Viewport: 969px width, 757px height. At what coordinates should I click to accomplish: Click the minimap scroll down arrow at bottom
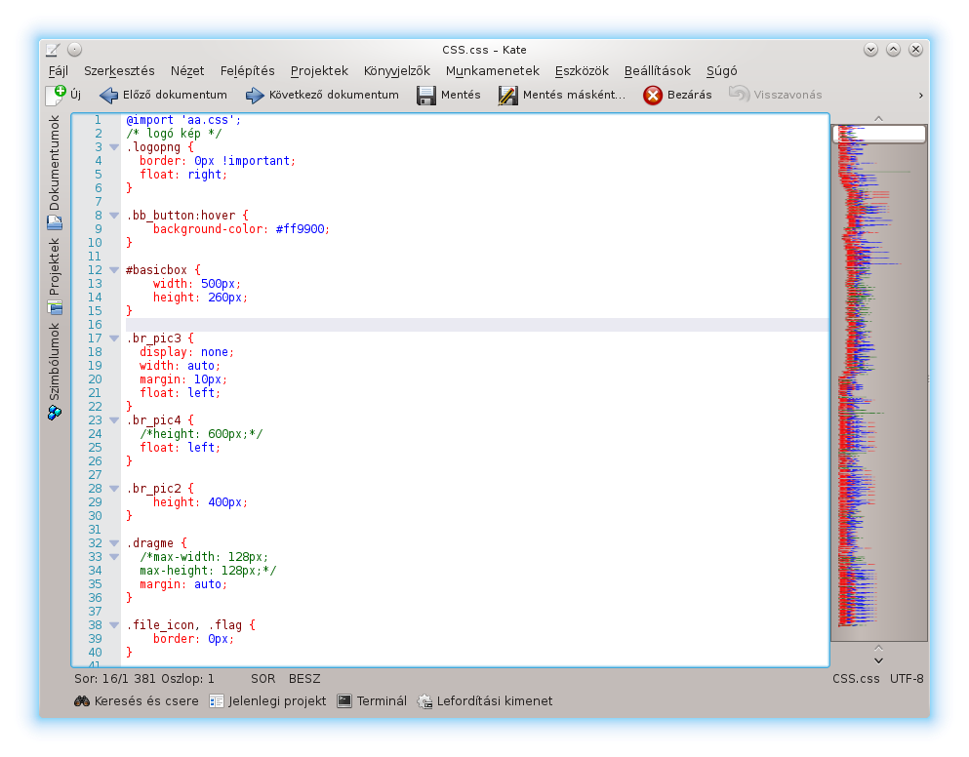click(x=879, y=660)
